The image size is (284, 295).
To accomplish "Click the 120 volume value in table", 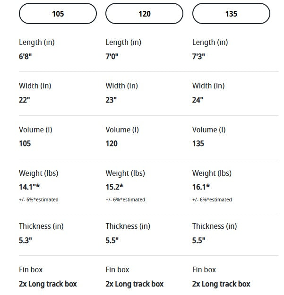I will (112, 143).
